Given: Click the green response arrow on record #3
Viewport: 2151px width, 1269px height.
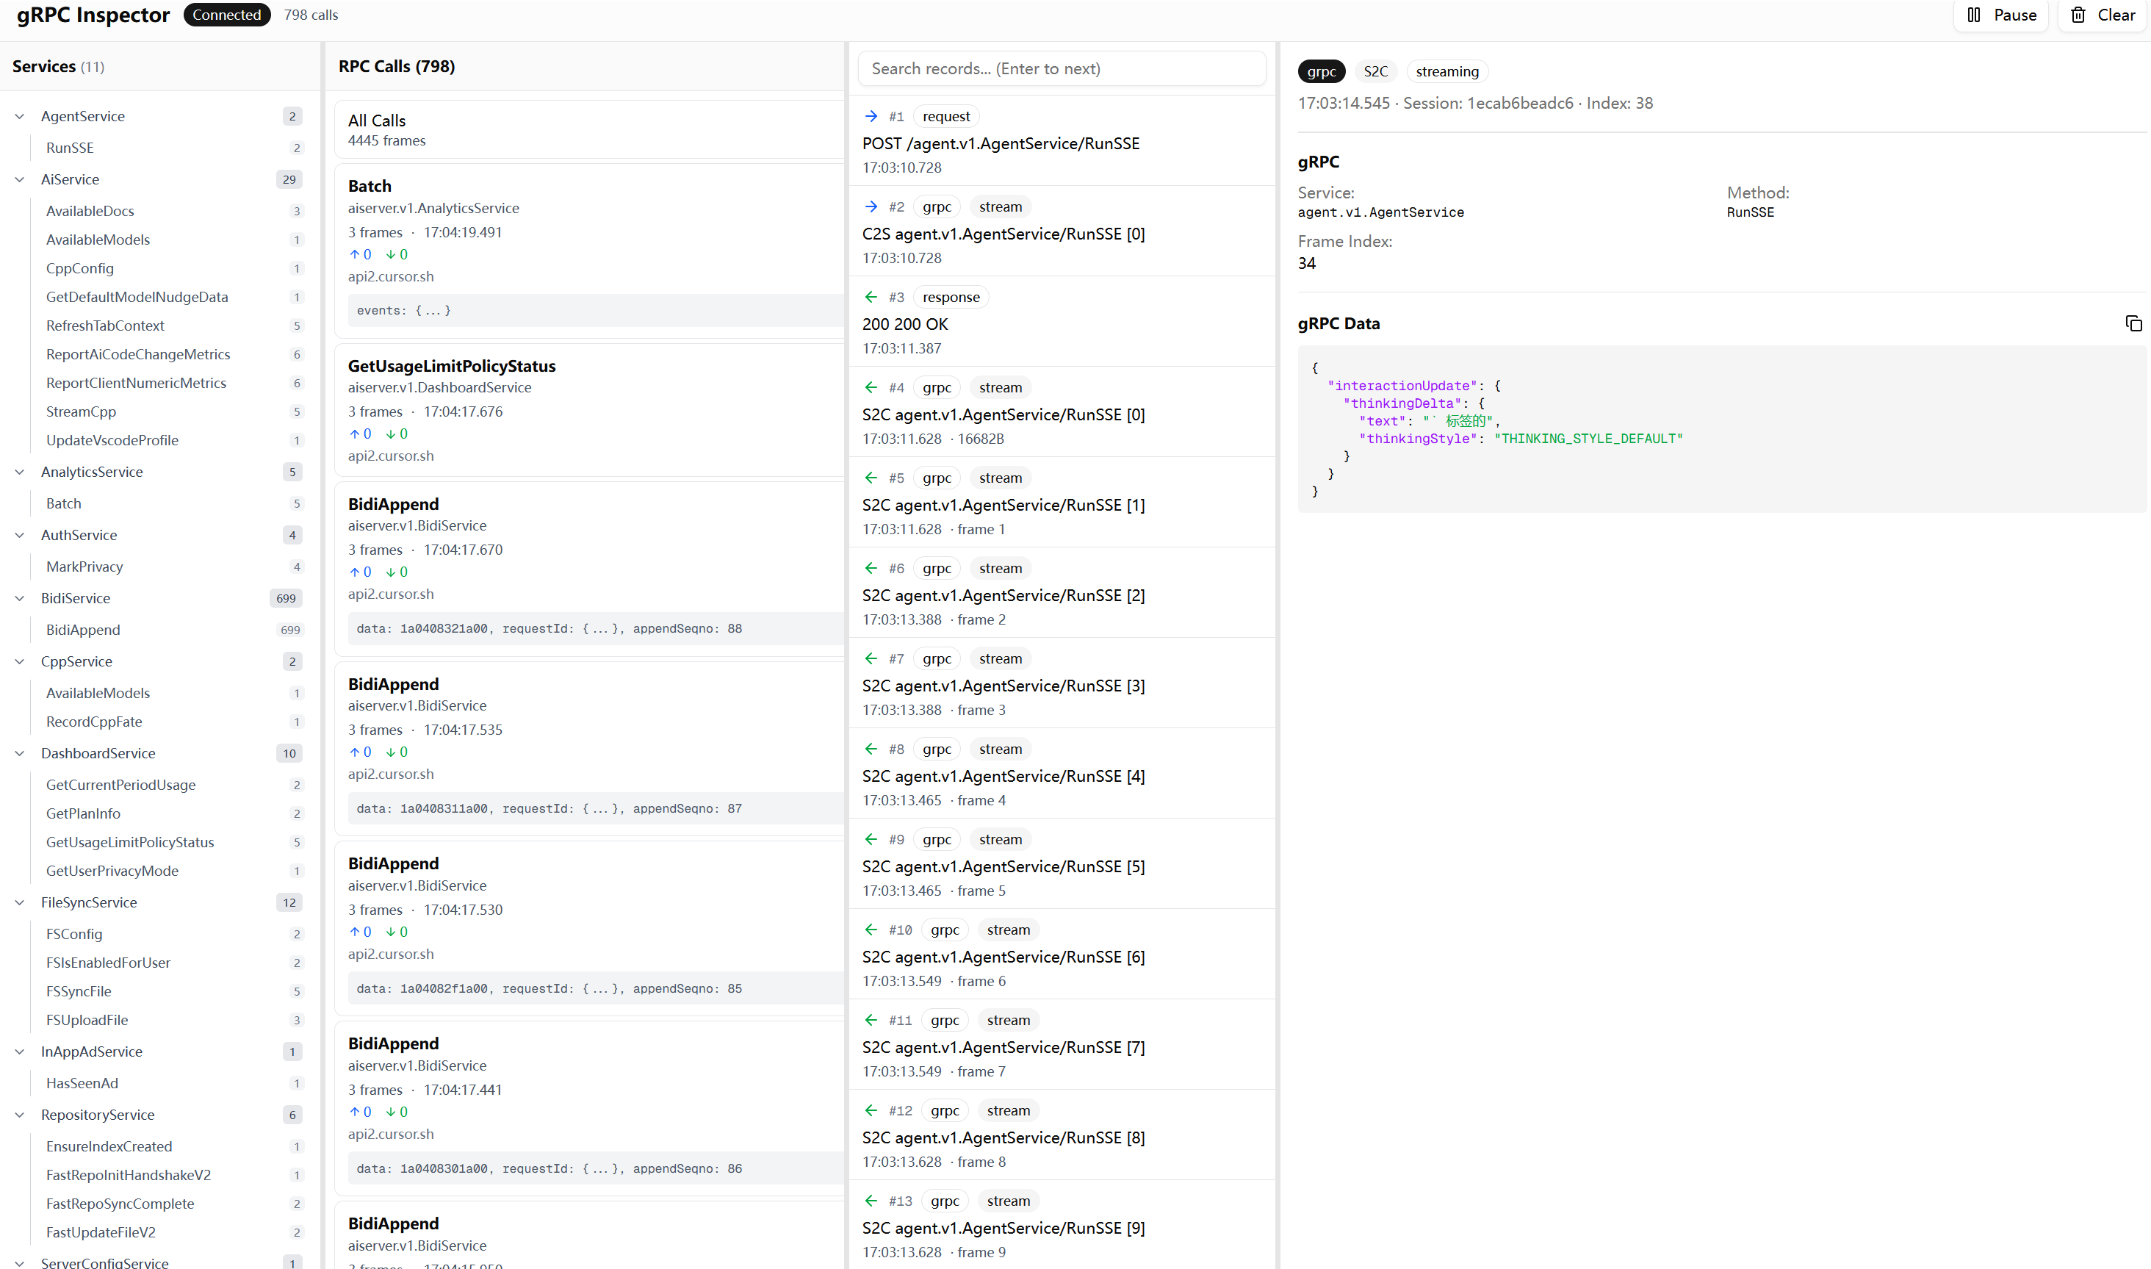Looking at the screenshot, I should pos(871,297).
